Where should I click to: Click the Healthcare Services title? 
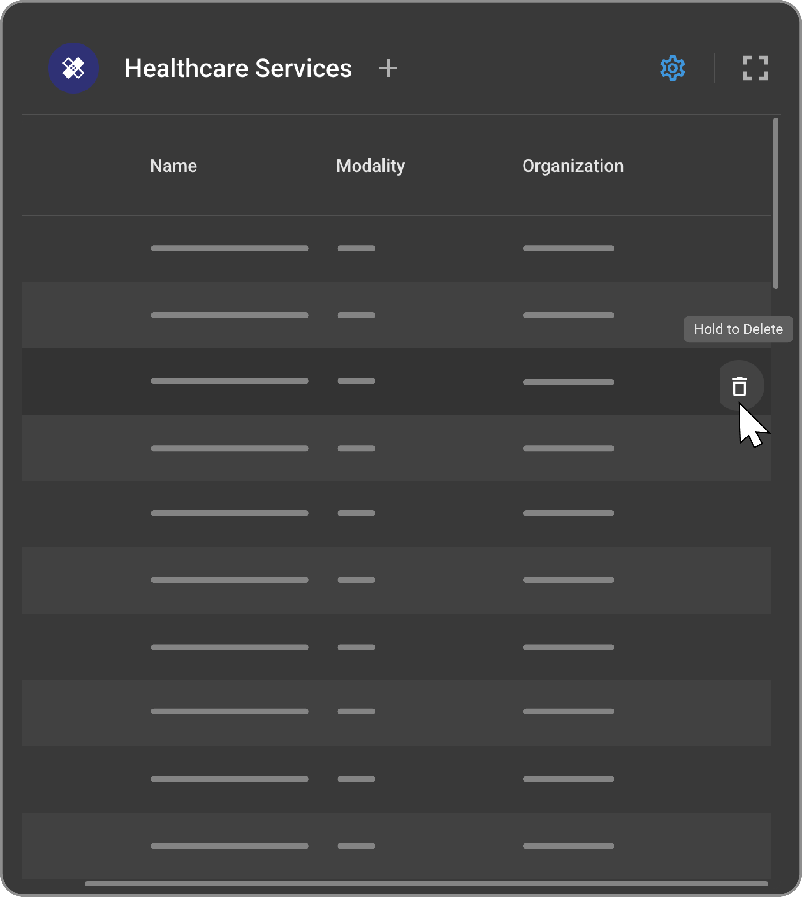pos(238,68)
